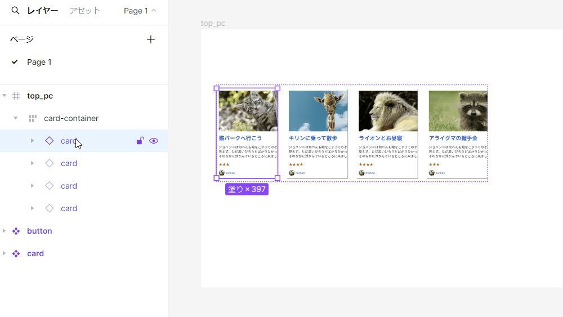Select the card-container layer
The height and width of the screenshot is (317, 563).
[71, 118]
